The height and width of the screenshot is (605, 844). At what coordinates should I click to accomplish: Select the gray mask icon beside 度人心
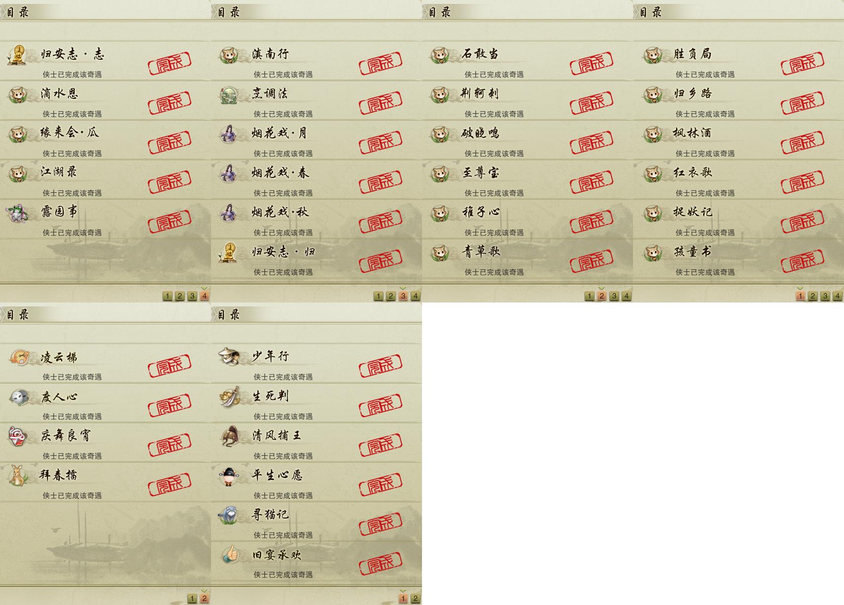tap(19, 396)
